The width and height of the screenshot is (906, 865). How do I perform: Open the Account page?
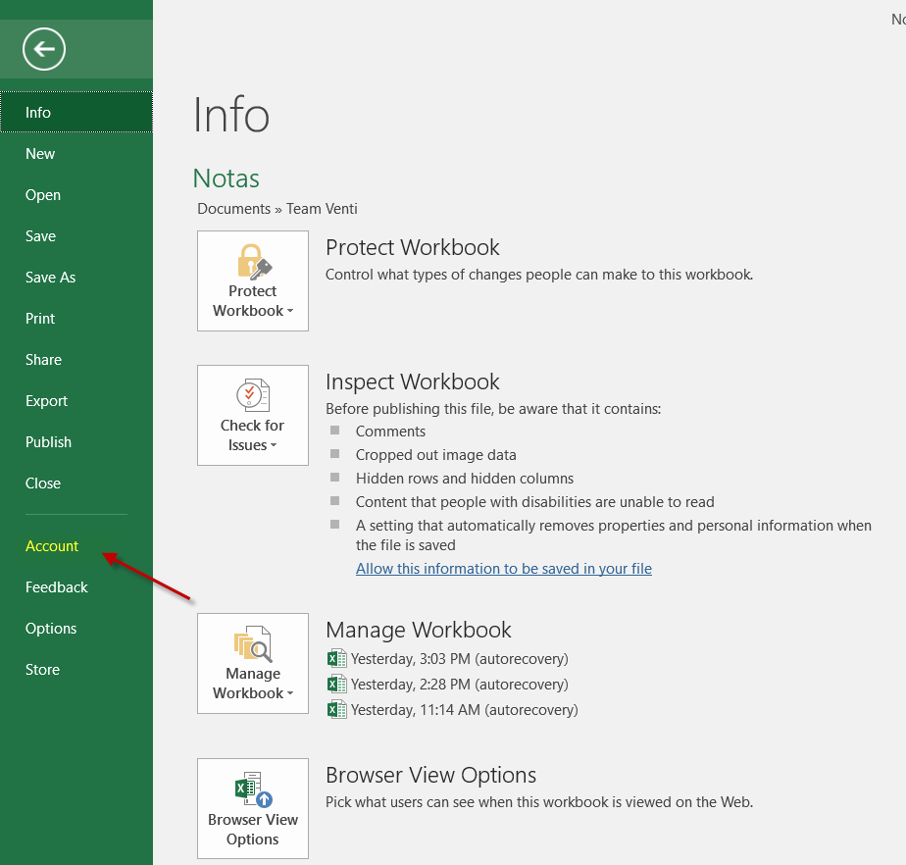click(76, 546)
